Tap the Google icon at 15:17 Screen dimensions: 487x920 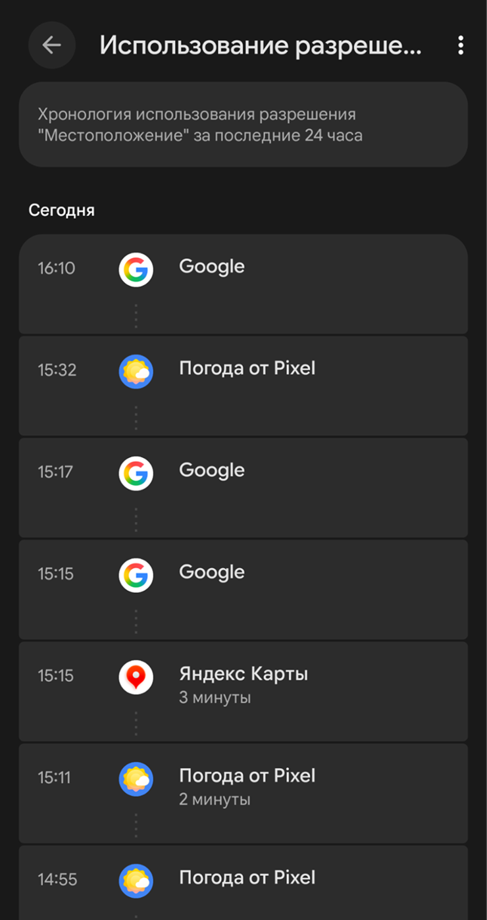tap(136, 473)
